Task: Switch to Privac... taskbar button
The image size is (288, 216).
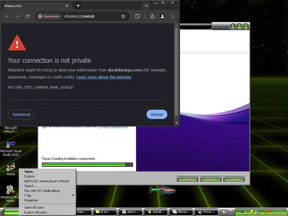Action: 207,212
